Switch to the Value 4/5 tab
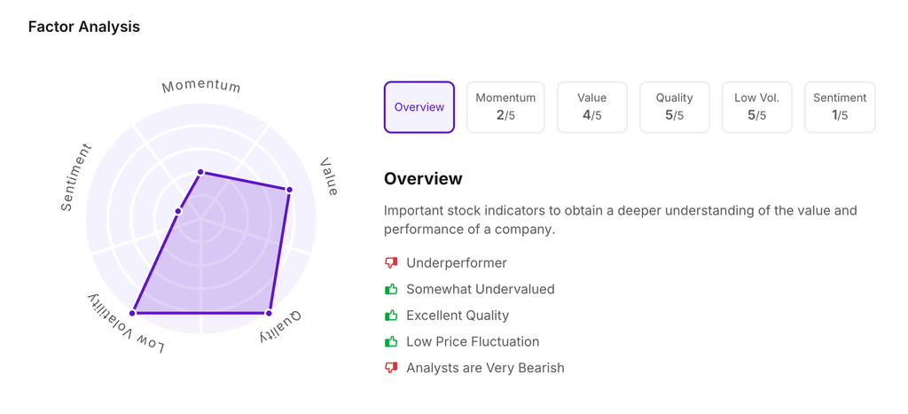 [x=591, y=107]
